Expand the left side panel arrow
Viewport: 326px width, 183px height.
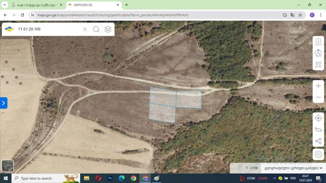click(4, 103)
